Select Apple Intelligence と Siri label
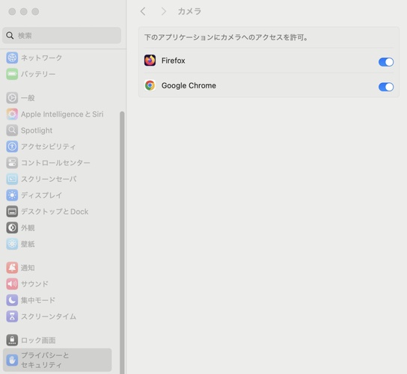The width and height of the screenshot is (407, 374). [62, 114]
